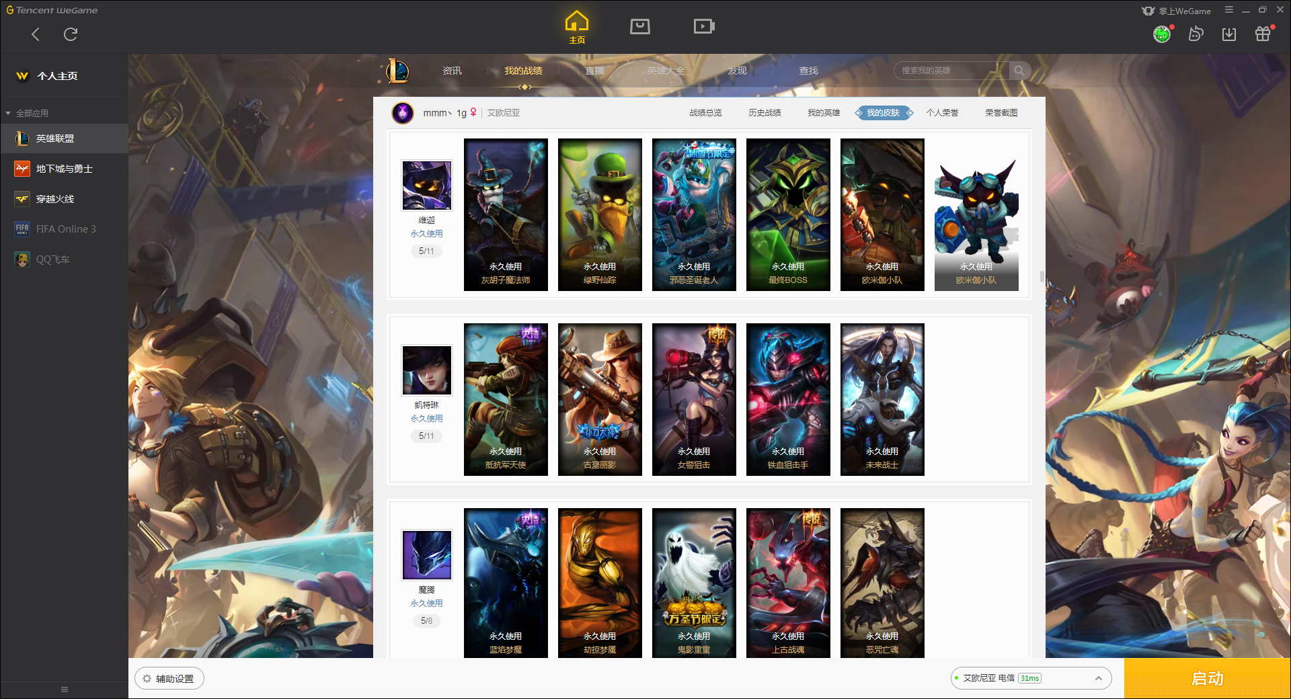Open the 绿野仙踪 skin card
Viewport: 1291px width, 699px height.
click(x=600, y=215)
